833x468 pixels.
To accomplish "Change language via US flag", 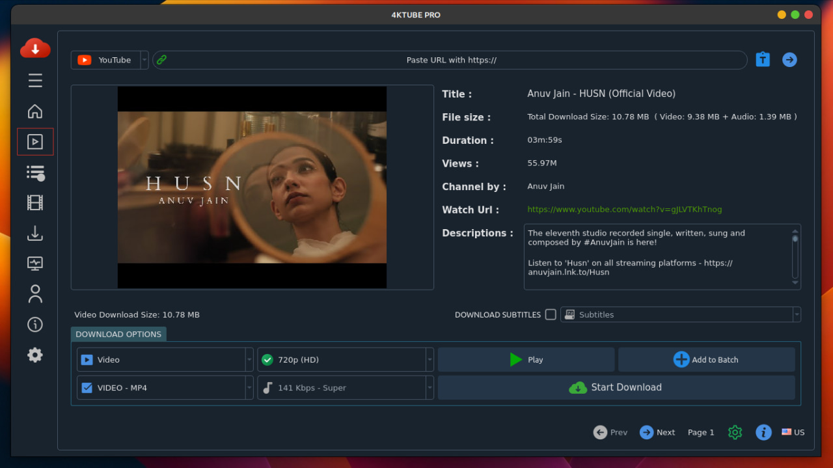I will click(x=793, y=432).
